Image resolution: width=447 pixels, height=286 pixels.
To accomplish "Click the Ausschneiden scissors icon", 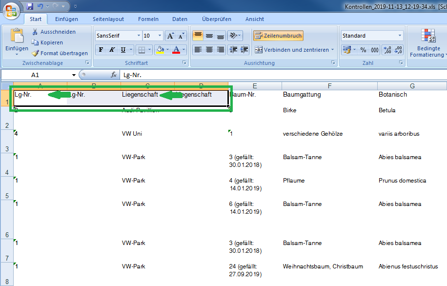I will point(36,32).
